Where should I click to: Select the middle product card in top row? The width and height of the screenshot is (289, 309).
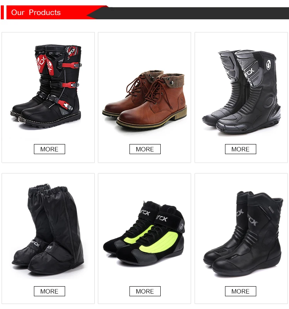point(144,98)
